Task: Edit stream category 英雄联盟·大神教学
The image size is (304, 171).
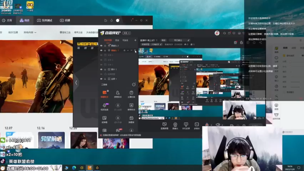Action: [151, 44]
